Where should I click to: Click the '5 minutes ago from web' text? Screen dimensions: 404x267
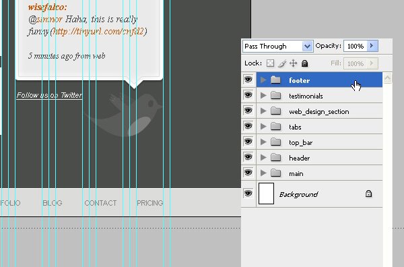pyautogui.click(x=67, y=56)
